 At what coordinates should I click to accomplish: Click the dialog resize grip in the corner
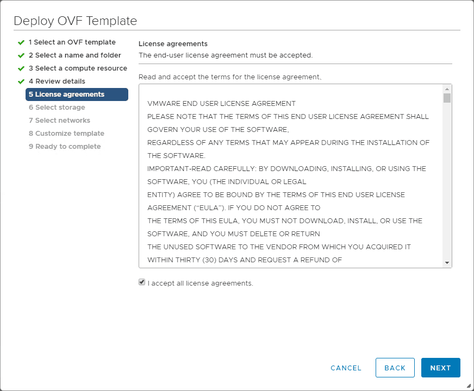[x=469, y=386]
